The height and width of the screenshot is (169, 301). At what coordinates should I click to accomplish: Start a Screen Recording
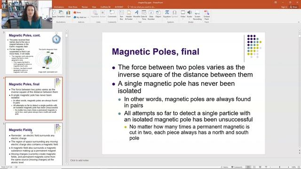pos(198,15)
